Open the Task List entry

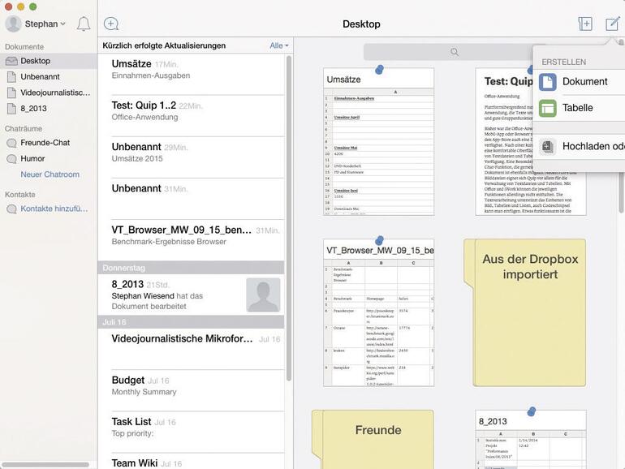pyautogui.click(x=192, y=432)
